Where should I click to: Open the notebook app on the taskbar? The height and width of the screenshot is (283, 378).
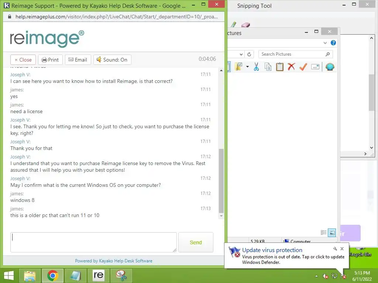click(75, 276)
